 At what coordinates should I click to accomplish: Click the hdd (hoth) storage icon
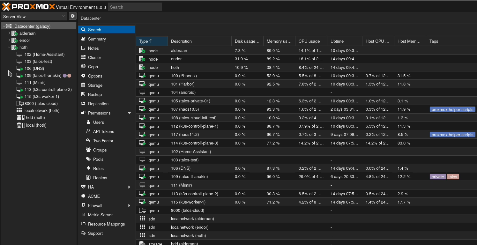(x=20, y=118)
